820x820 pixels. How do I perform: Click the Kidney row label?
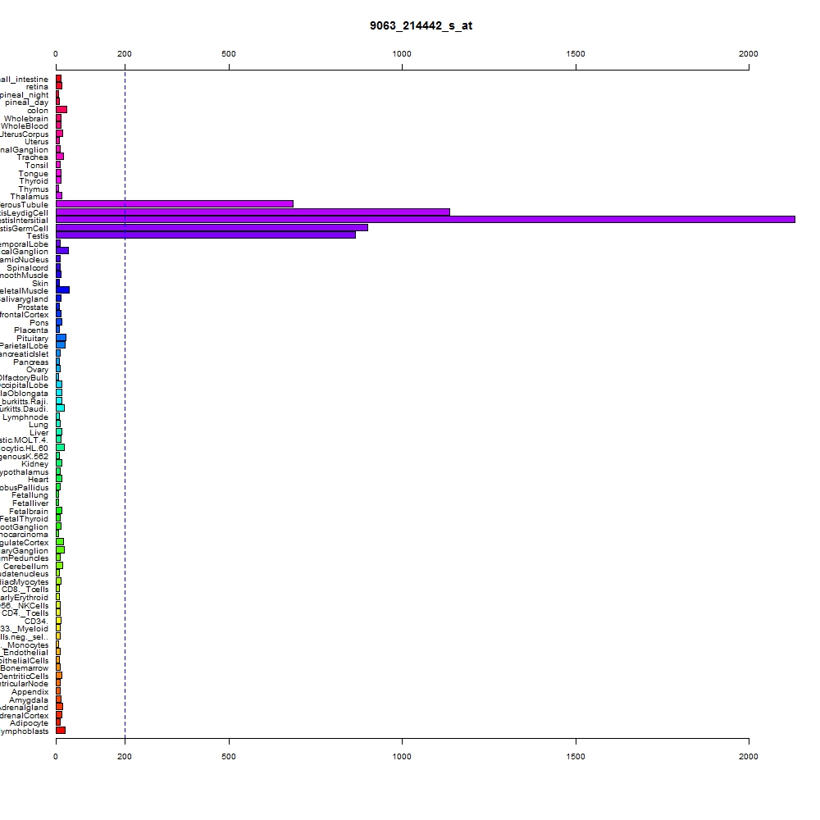click(x=35, y=464)
